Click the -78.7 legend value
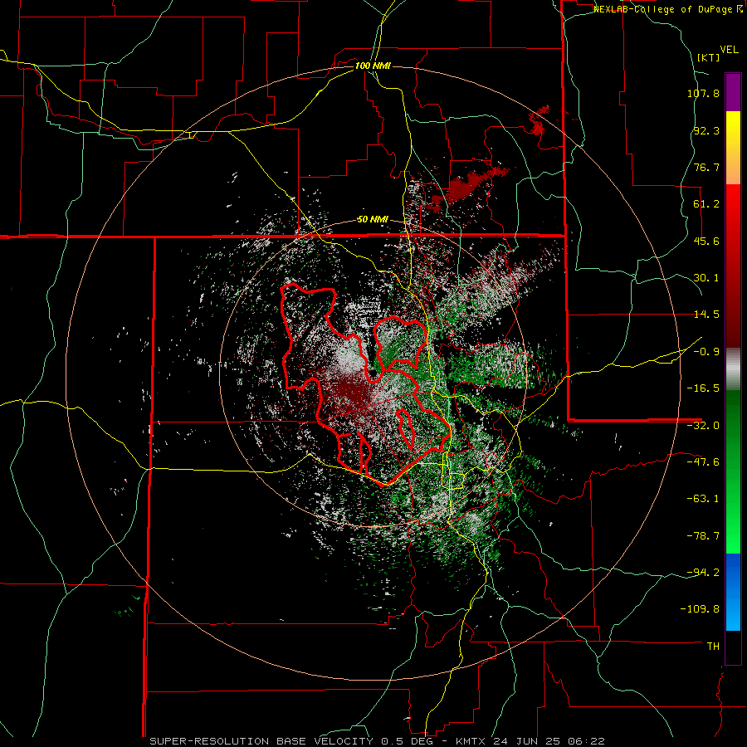This screenshot has width=747, height=747. click(703, 536)
